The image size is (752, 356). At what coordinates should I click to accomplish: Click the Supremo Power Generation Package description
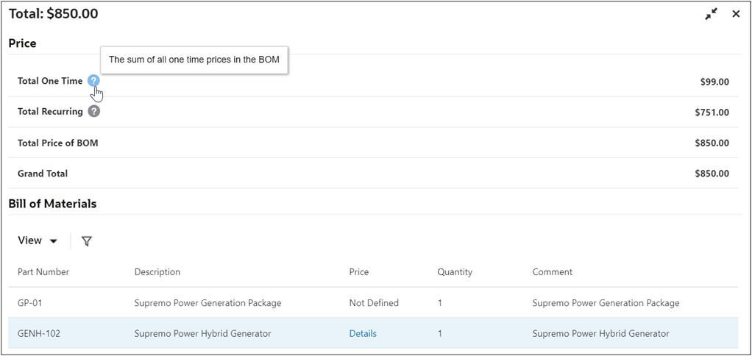click(x=207, y=303)
